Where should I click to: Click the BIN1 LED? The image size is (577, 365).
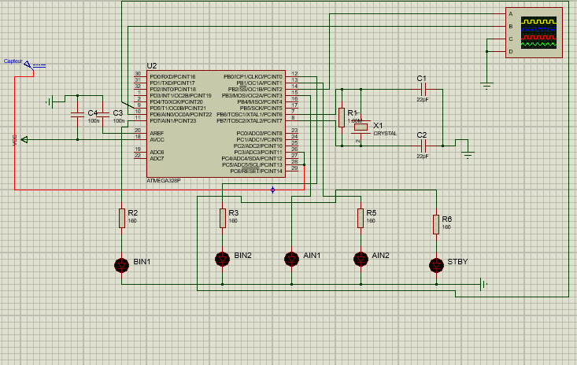122,264
